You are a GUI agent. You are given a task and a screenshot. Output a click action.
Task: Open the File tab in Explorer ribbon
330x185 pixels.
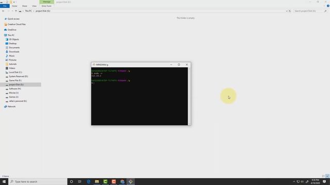[x=5, y=6]
